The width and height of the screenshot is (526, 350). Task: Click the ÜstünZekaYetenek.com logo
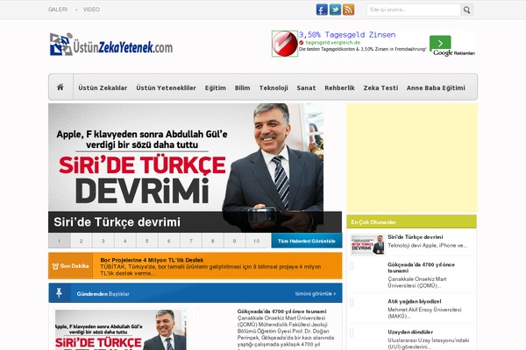click(111, 45)
